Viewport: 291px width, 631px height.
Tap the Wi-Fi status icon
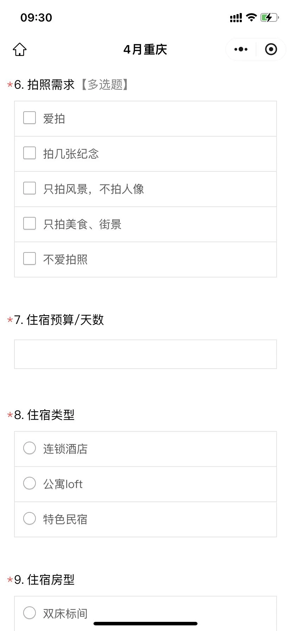[251, 17]
